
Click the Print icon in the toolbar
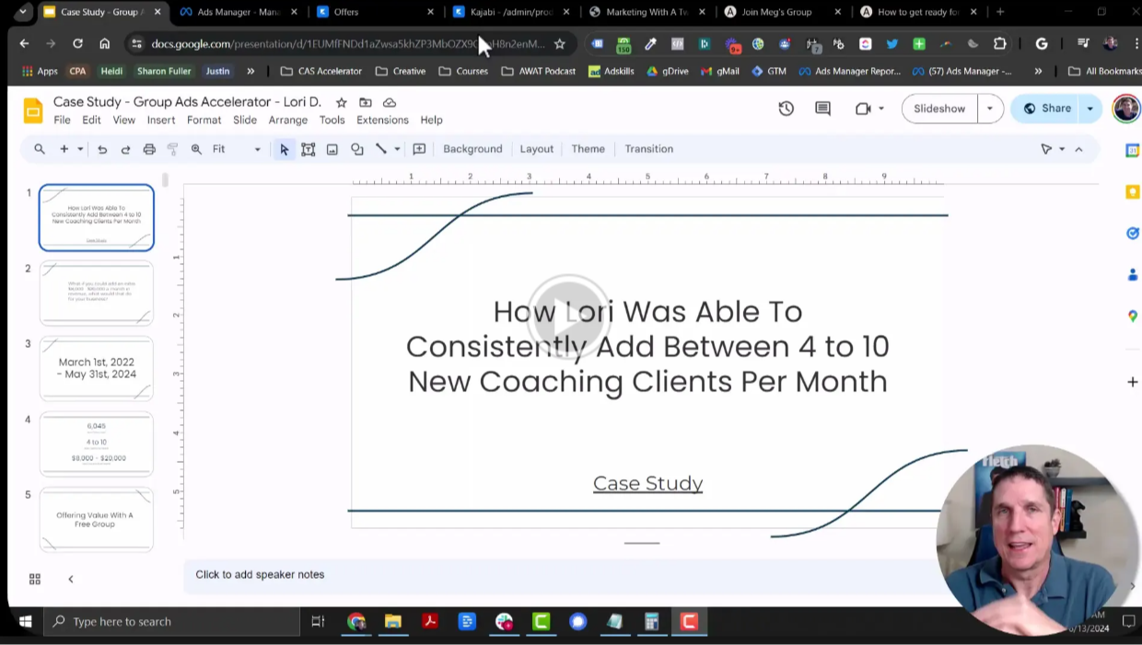[149, 149]
